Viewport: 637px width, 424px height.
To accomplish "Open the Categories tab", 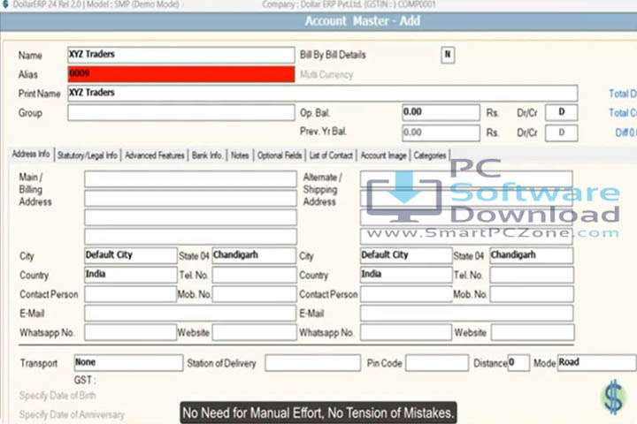I will click(430, 155).
